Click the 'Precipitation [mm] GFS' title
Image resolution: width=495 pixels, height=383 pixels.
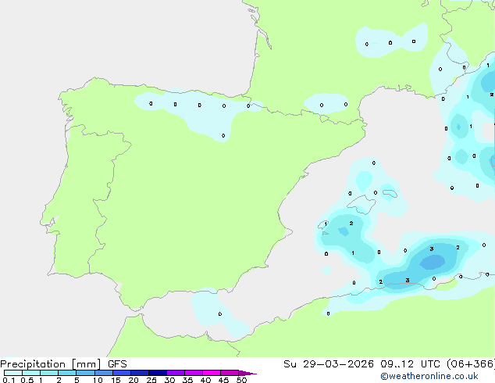coord(63,364)
